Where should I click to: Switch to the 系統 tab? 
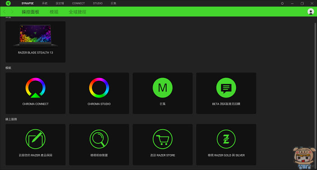pos(45,4)
